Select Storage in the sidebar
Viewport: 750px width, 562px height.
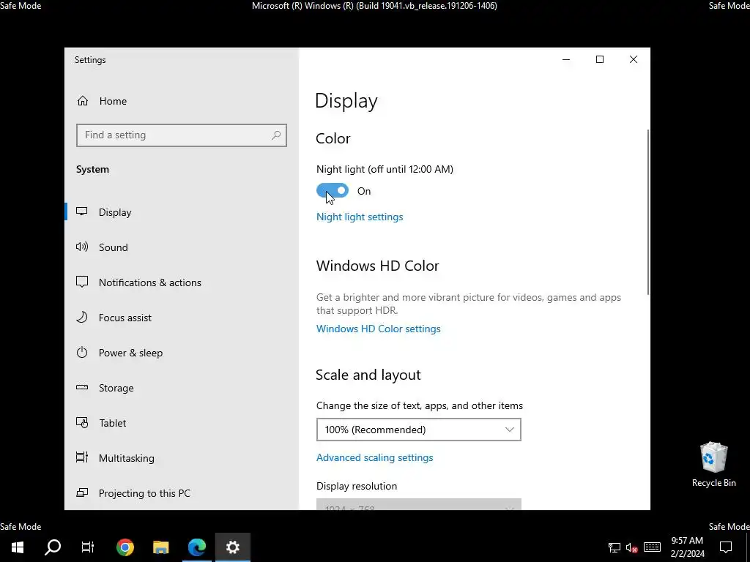[x=116, y=388]
